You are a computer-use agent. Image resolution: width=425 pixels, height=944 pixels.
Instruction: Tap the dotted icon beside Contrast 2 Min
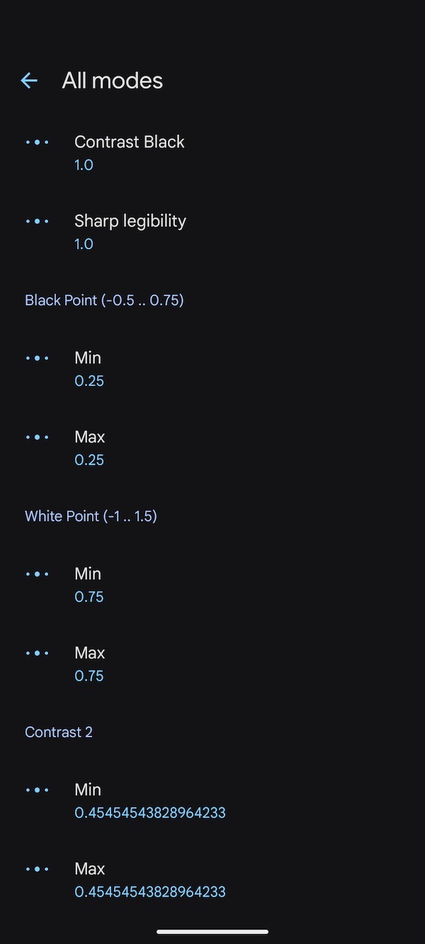coord(38,790)
